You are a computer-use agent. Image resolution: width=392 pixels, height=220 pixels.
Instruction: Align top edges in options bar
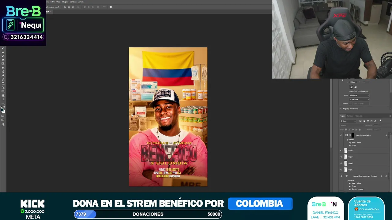tap(85, 7)
